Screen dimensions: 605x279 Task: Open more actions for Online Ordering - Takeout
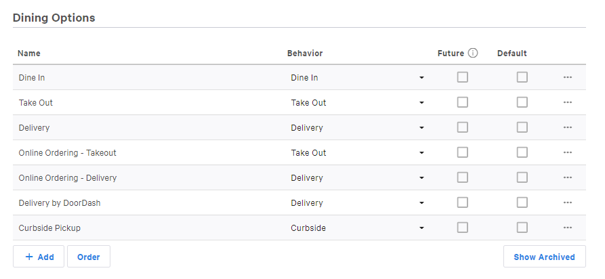[568, 152]
